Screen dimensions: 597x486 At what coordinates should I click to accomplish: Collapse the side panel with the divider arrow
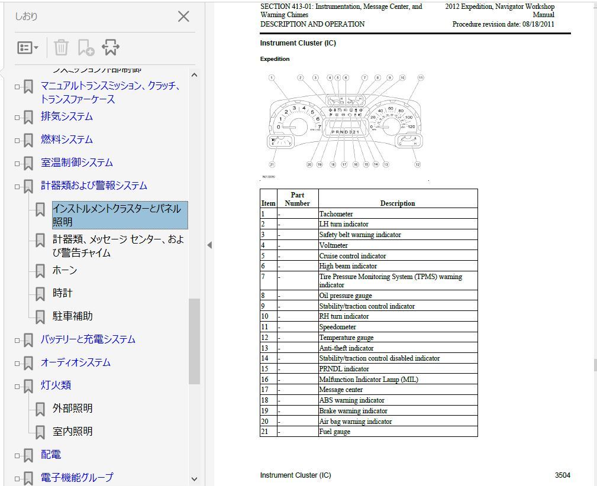[x=209, y=245]
